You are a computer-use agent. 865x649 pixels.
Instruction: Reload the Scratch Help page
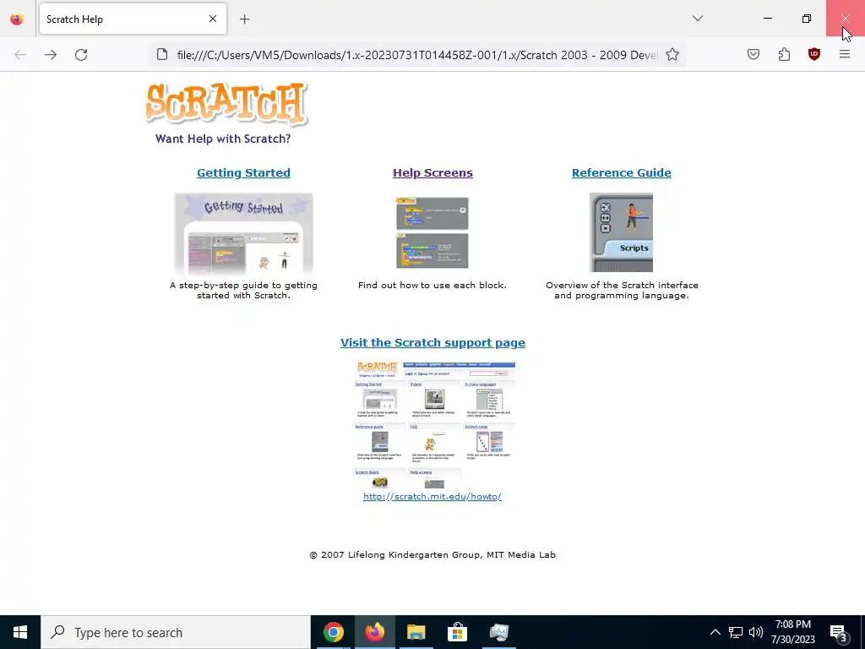coord(81,55)
